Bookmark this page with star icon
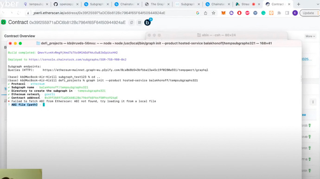320x179 pixels. pyautogui.click(x=213, y=13)
